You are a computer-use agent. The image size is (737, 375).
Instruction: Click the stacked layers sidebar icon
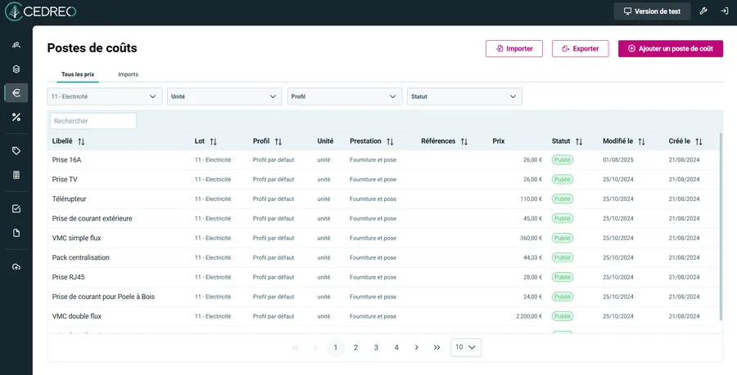(16, 69)
